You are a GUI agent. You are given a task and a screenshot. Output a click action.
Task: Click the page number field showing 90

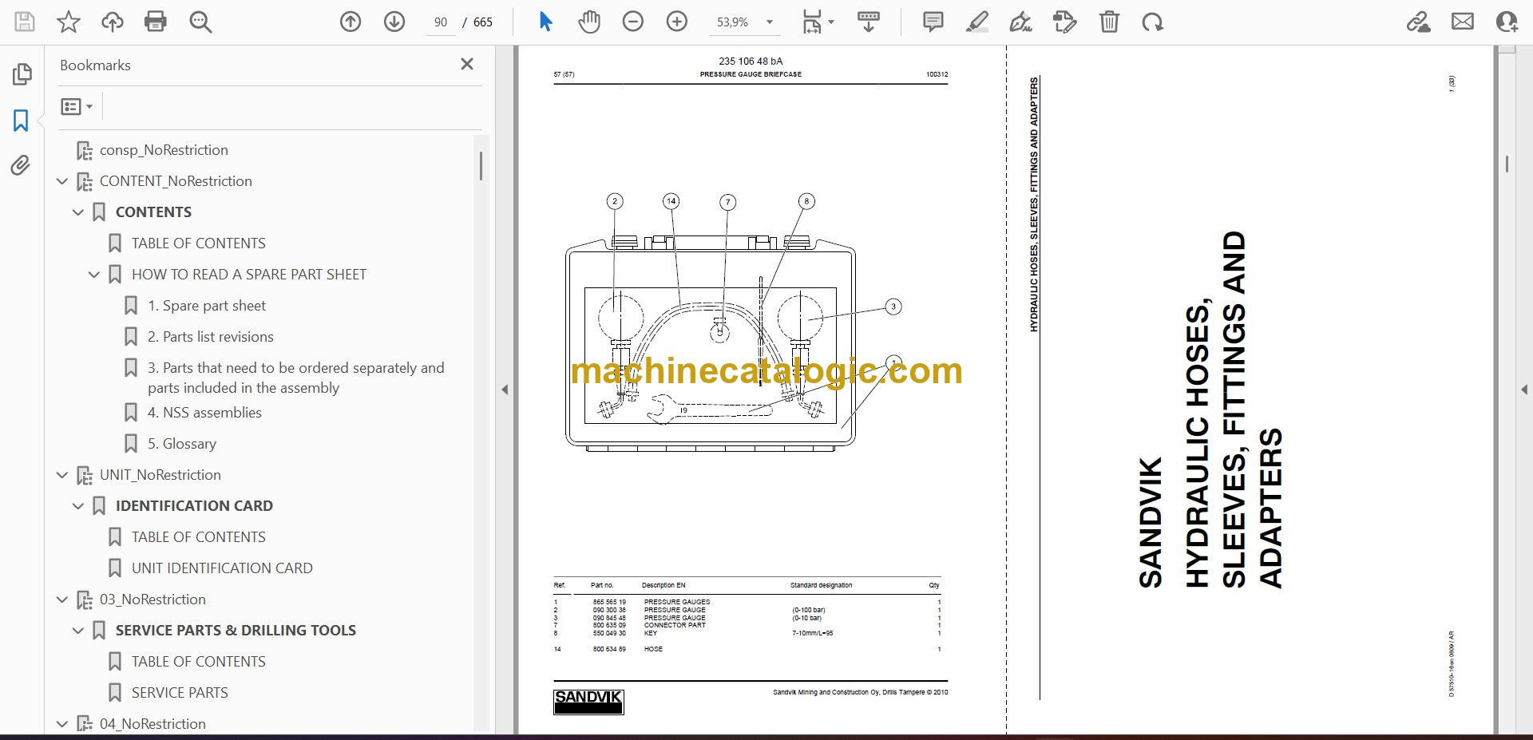[x=441, y=22]
